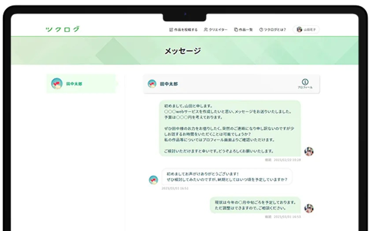
Task: Click 田中太郎's avatar in the chat header
Action: click(x=152, y=84)
